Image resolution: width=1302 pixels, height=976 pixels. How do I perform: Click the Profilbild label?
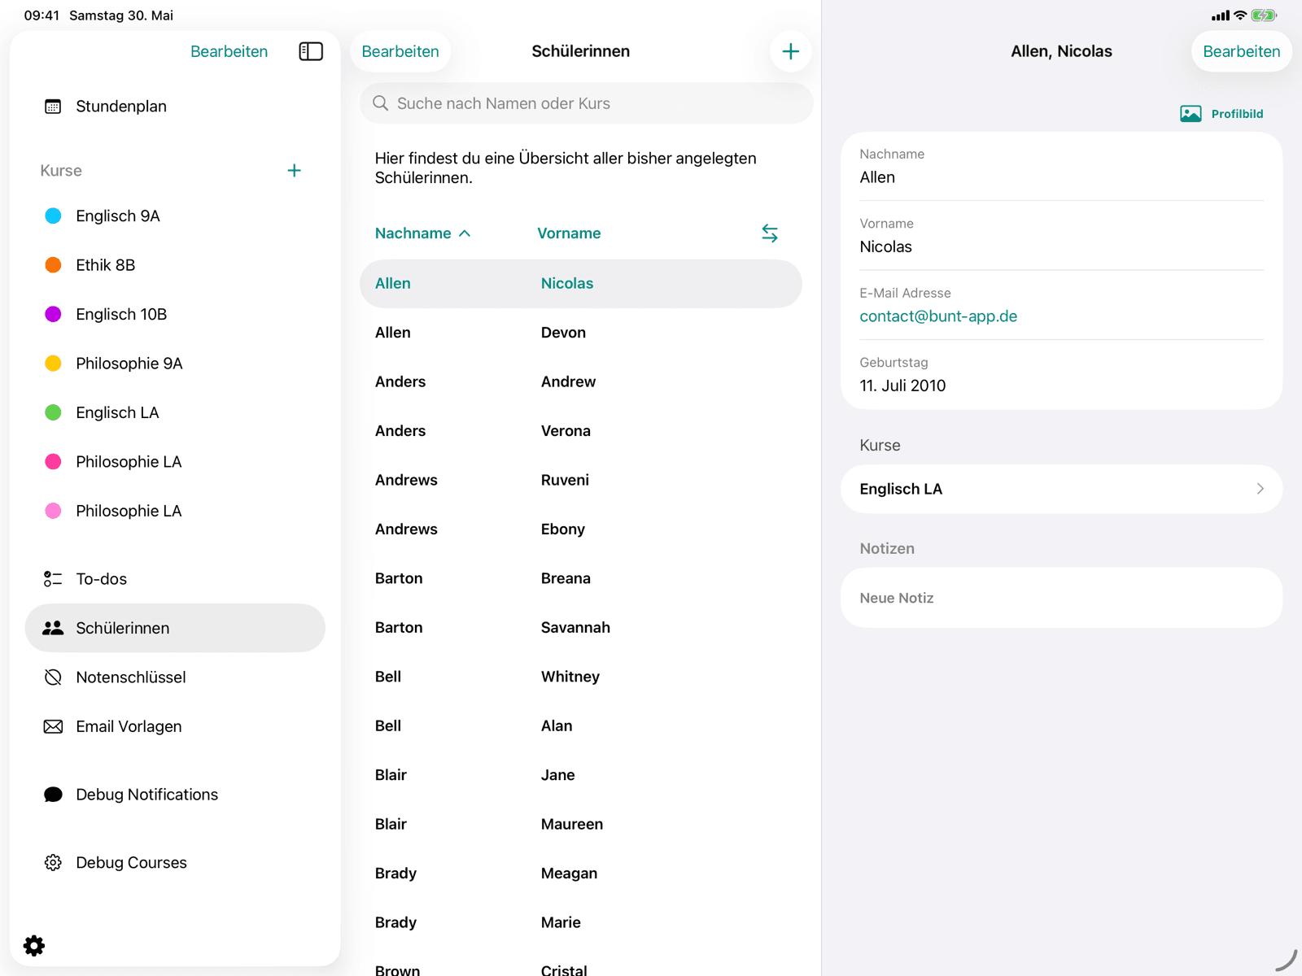pos(1237,114)
